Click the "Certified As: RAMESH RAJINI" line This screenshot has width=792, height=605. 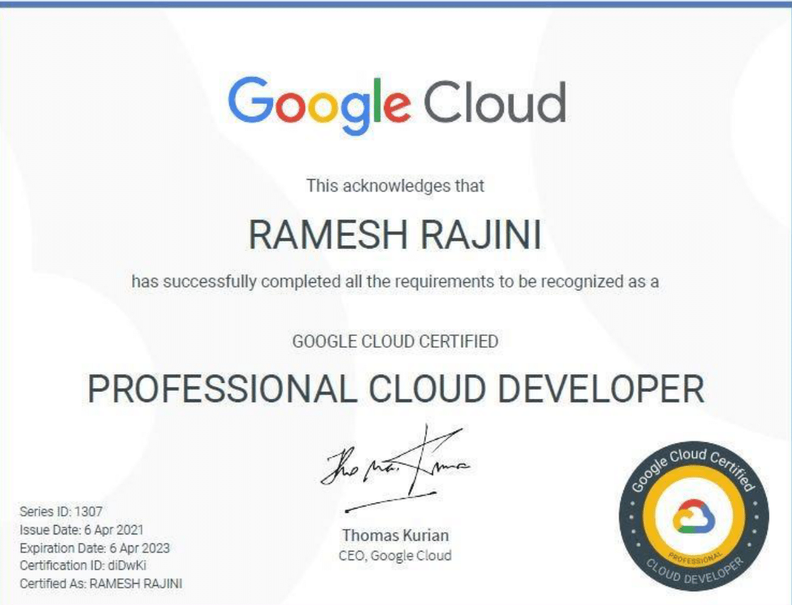[x=100, y=584]
